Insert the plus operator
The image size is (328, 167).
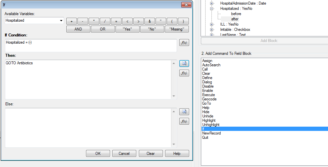point(72,21)
